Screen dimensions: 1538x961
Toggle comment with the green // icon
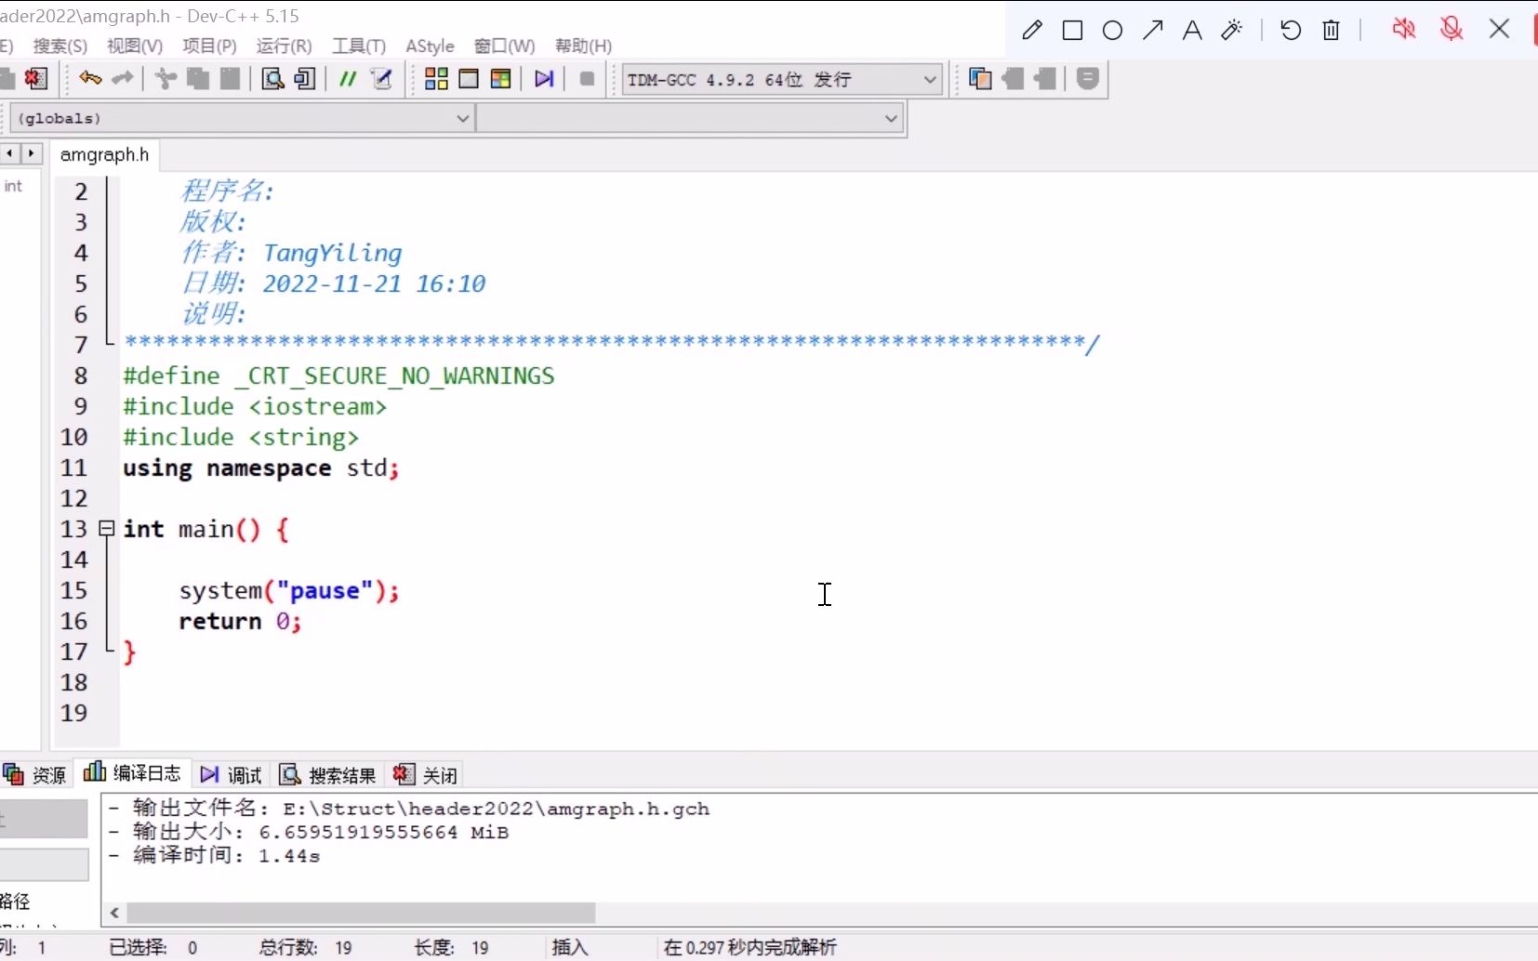tap(348, 79)
